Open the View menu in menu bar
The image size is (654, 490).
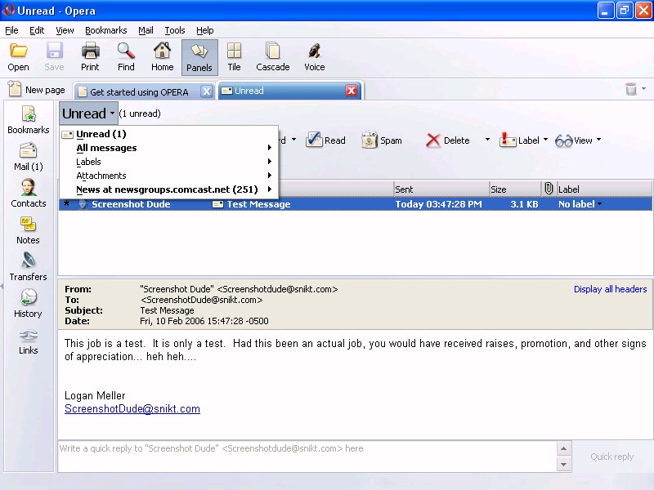coord(65,30)
